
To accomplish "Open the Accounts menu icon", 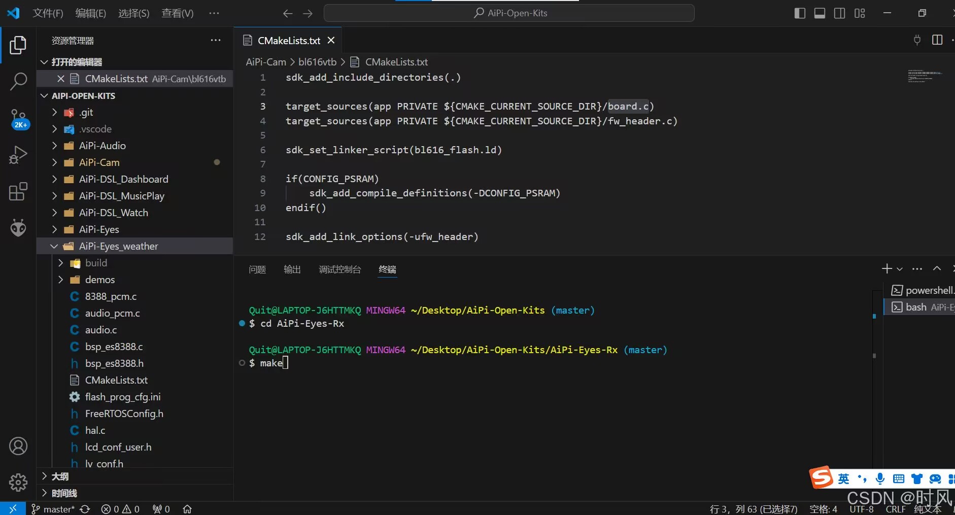I will (18, 446).
